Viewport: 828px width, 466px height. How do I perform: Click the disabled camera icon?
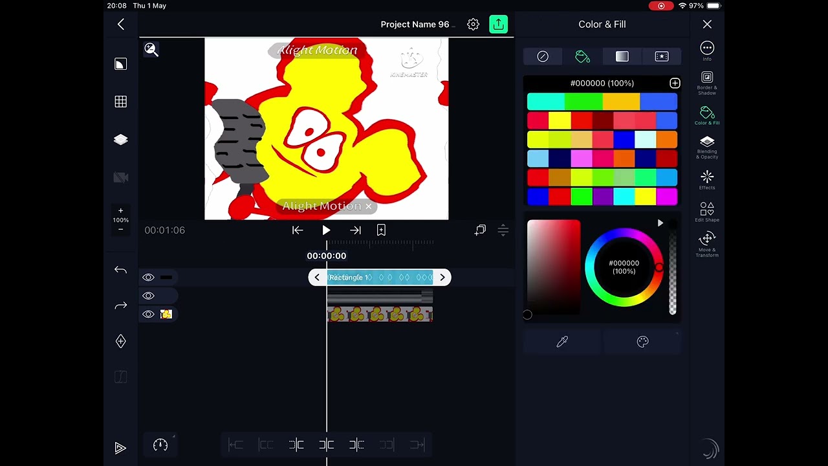pyautogui.click(x=121, y=177)
